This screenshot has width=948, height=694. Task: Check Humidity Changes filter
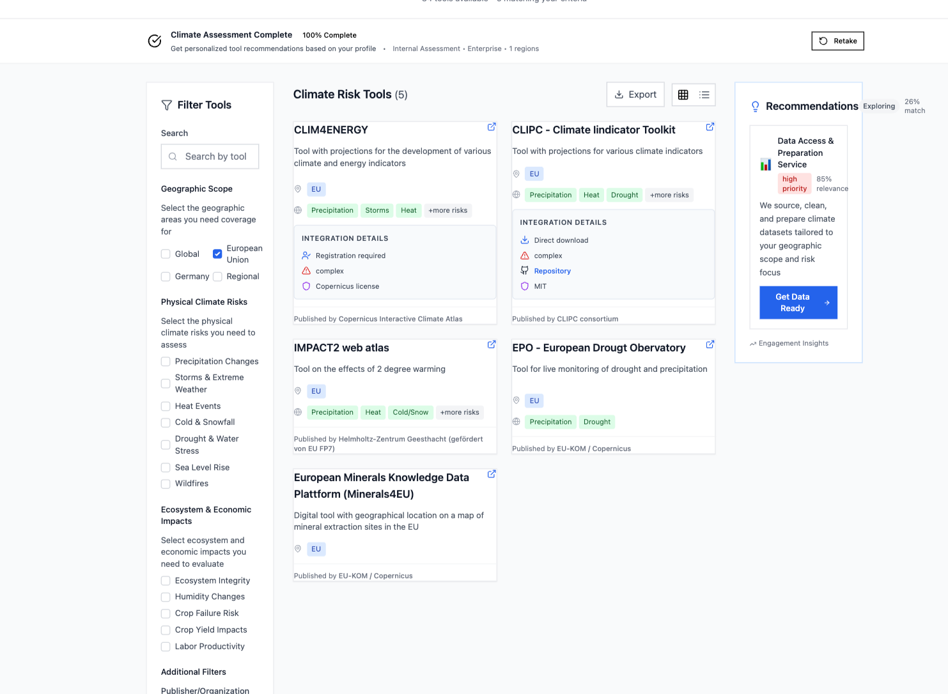point(166,597)
